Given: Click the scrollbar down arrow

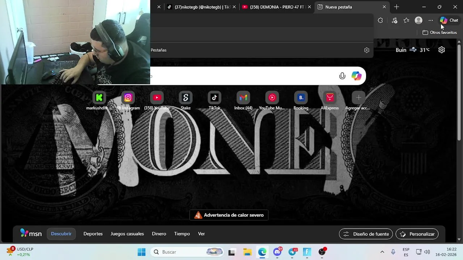Looking at the screenshot, I should (x=459, y=239).
